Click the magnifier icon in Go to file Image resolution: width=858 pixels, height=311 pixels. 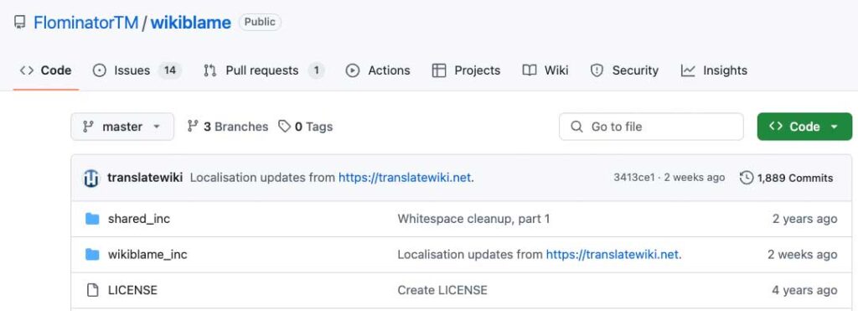click(576, 127)
